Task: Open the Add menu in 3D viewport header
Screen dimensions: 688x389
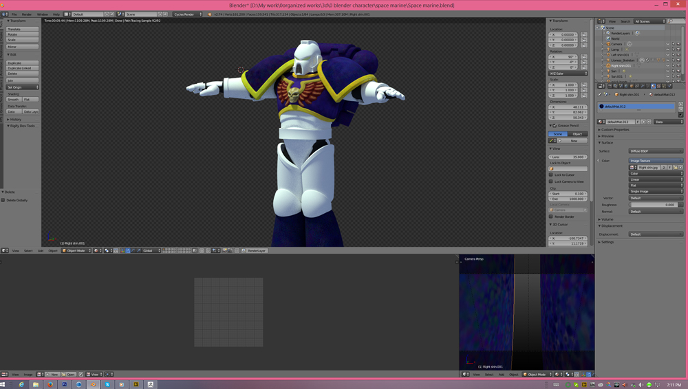Action: click(41, 250)
